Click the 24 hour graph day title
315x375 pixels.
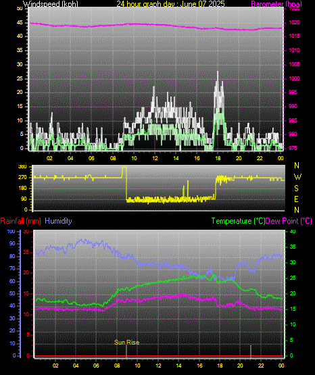coord(170,4)
